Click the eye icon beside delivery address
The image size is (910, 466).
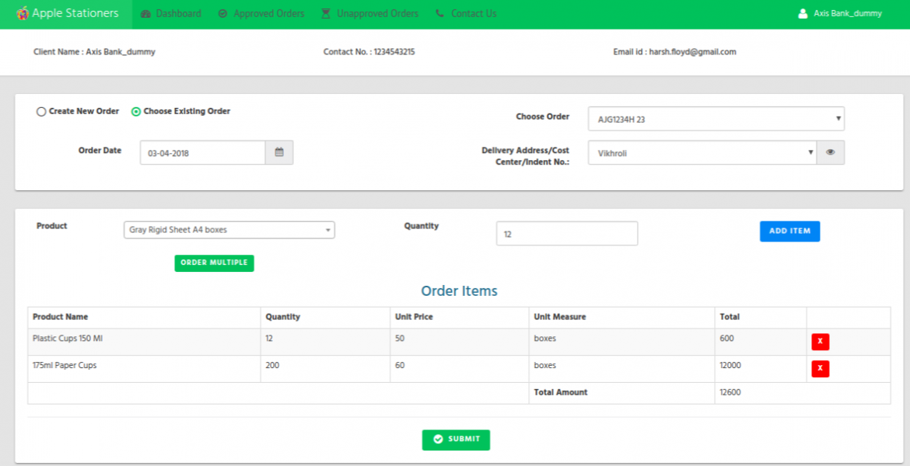831,152
